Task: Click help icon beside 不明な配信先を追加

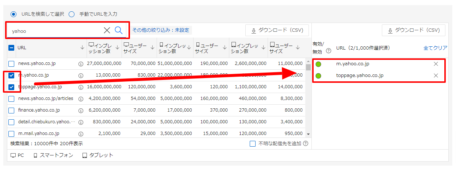Action: tap(306, 144)
